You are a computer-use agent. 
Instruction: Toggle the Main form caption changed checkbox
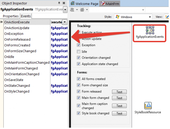click(x=79, y=105)
